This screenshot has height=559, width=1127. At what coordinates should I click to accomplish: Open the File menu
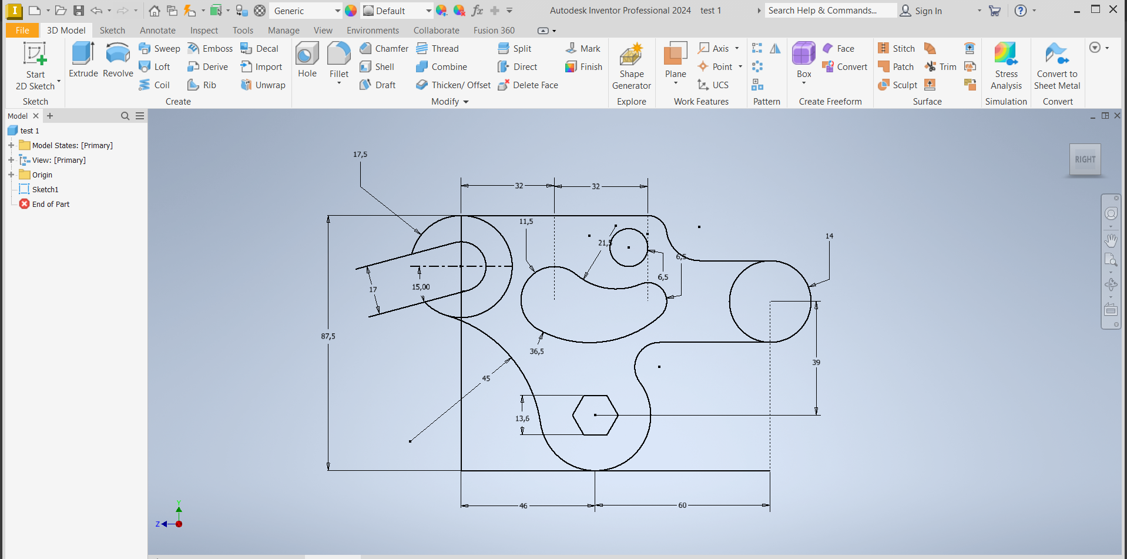[22, 31]
